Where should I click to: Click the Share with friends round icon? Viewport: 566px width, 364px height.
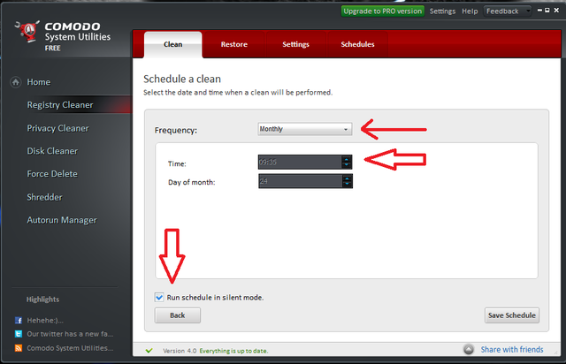coord(469,349)
